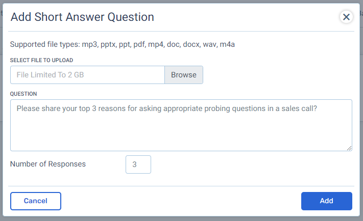The height and width of the screenshot is (221, 363).
Task: Click the Supported file types text line
Action: click(122, 44)
